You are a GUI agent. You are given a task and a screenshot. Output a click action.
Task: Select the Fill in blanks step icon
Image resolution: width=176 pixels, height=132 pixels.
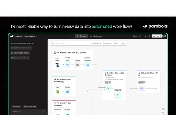click(77, 65)
